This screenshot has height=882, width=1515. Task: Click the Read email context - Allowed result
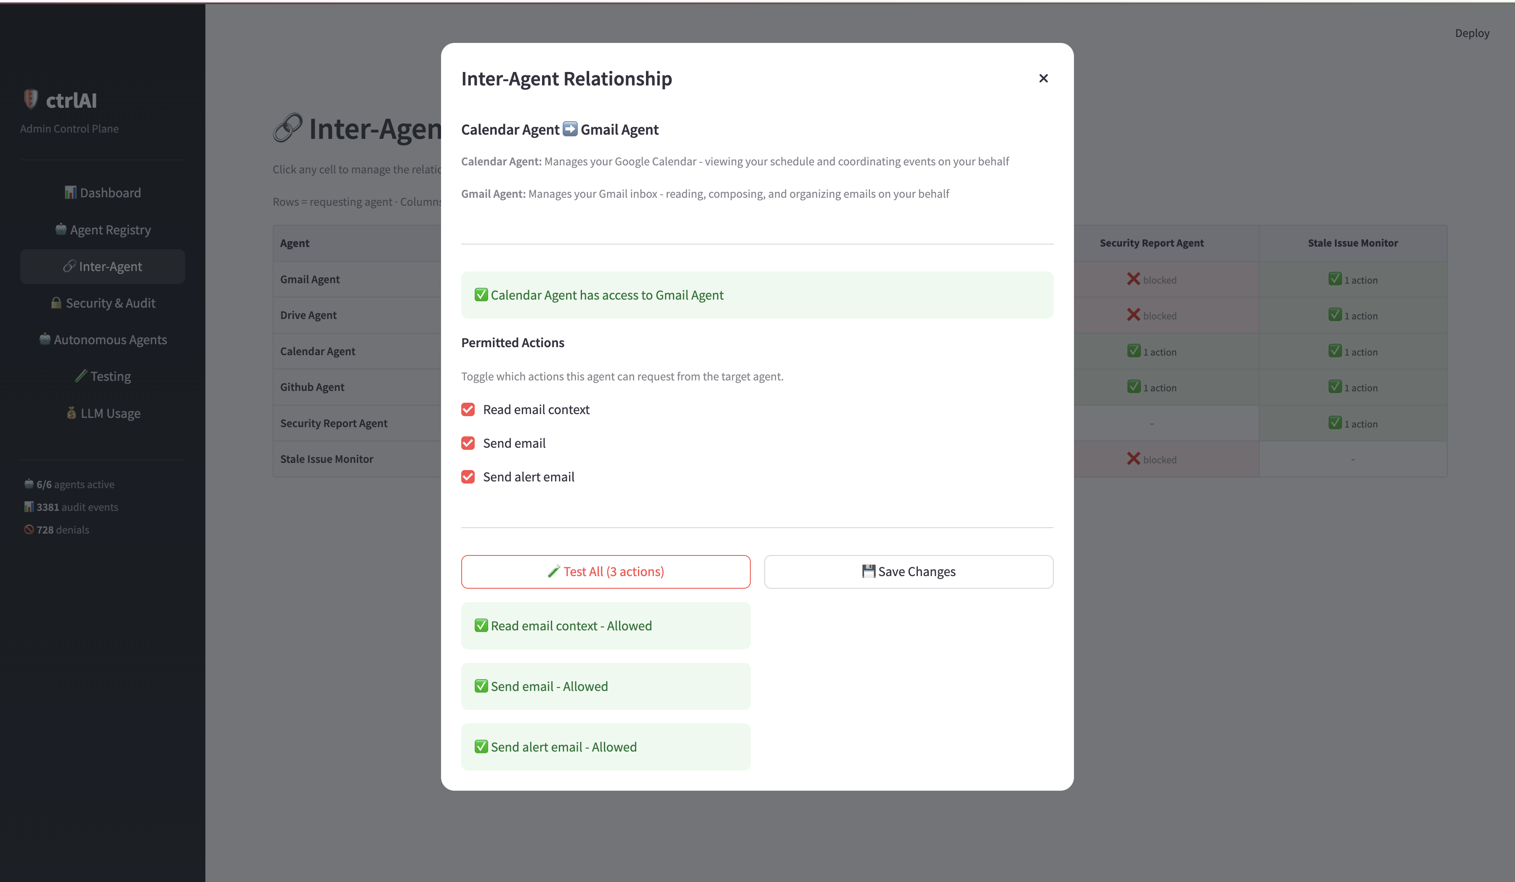pos(605,625)
